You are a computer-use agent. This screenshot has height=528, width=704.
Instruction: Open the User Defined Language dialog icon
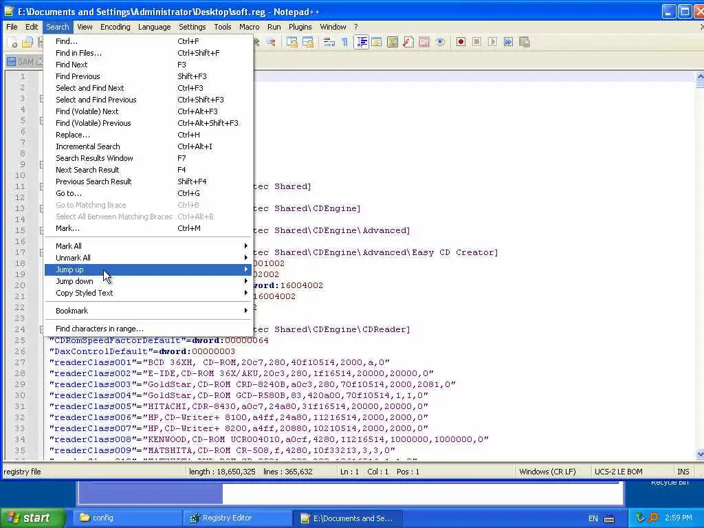coord(376,42)
